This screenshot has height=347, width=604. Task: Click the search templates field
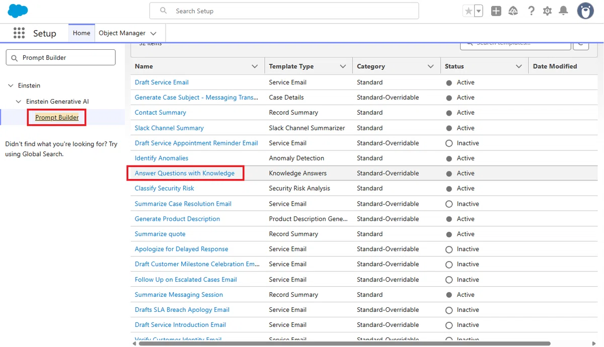(x=515, y=45)
